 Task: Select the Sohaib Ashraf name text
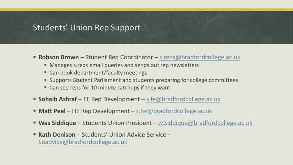pyautogui.click(x=58, y=99)
